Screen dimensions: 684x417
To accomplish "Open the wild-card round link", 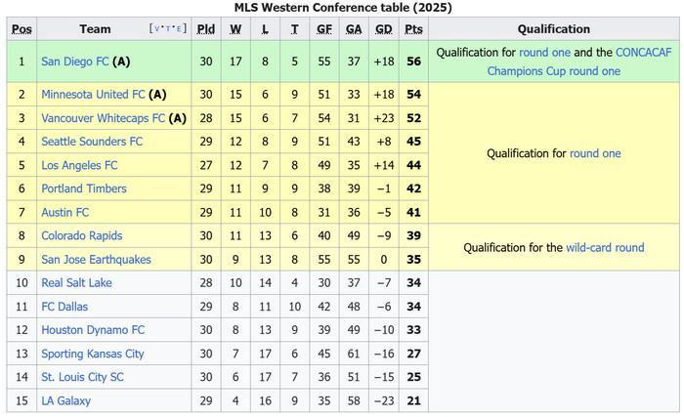I will click(x=605, y=247).
